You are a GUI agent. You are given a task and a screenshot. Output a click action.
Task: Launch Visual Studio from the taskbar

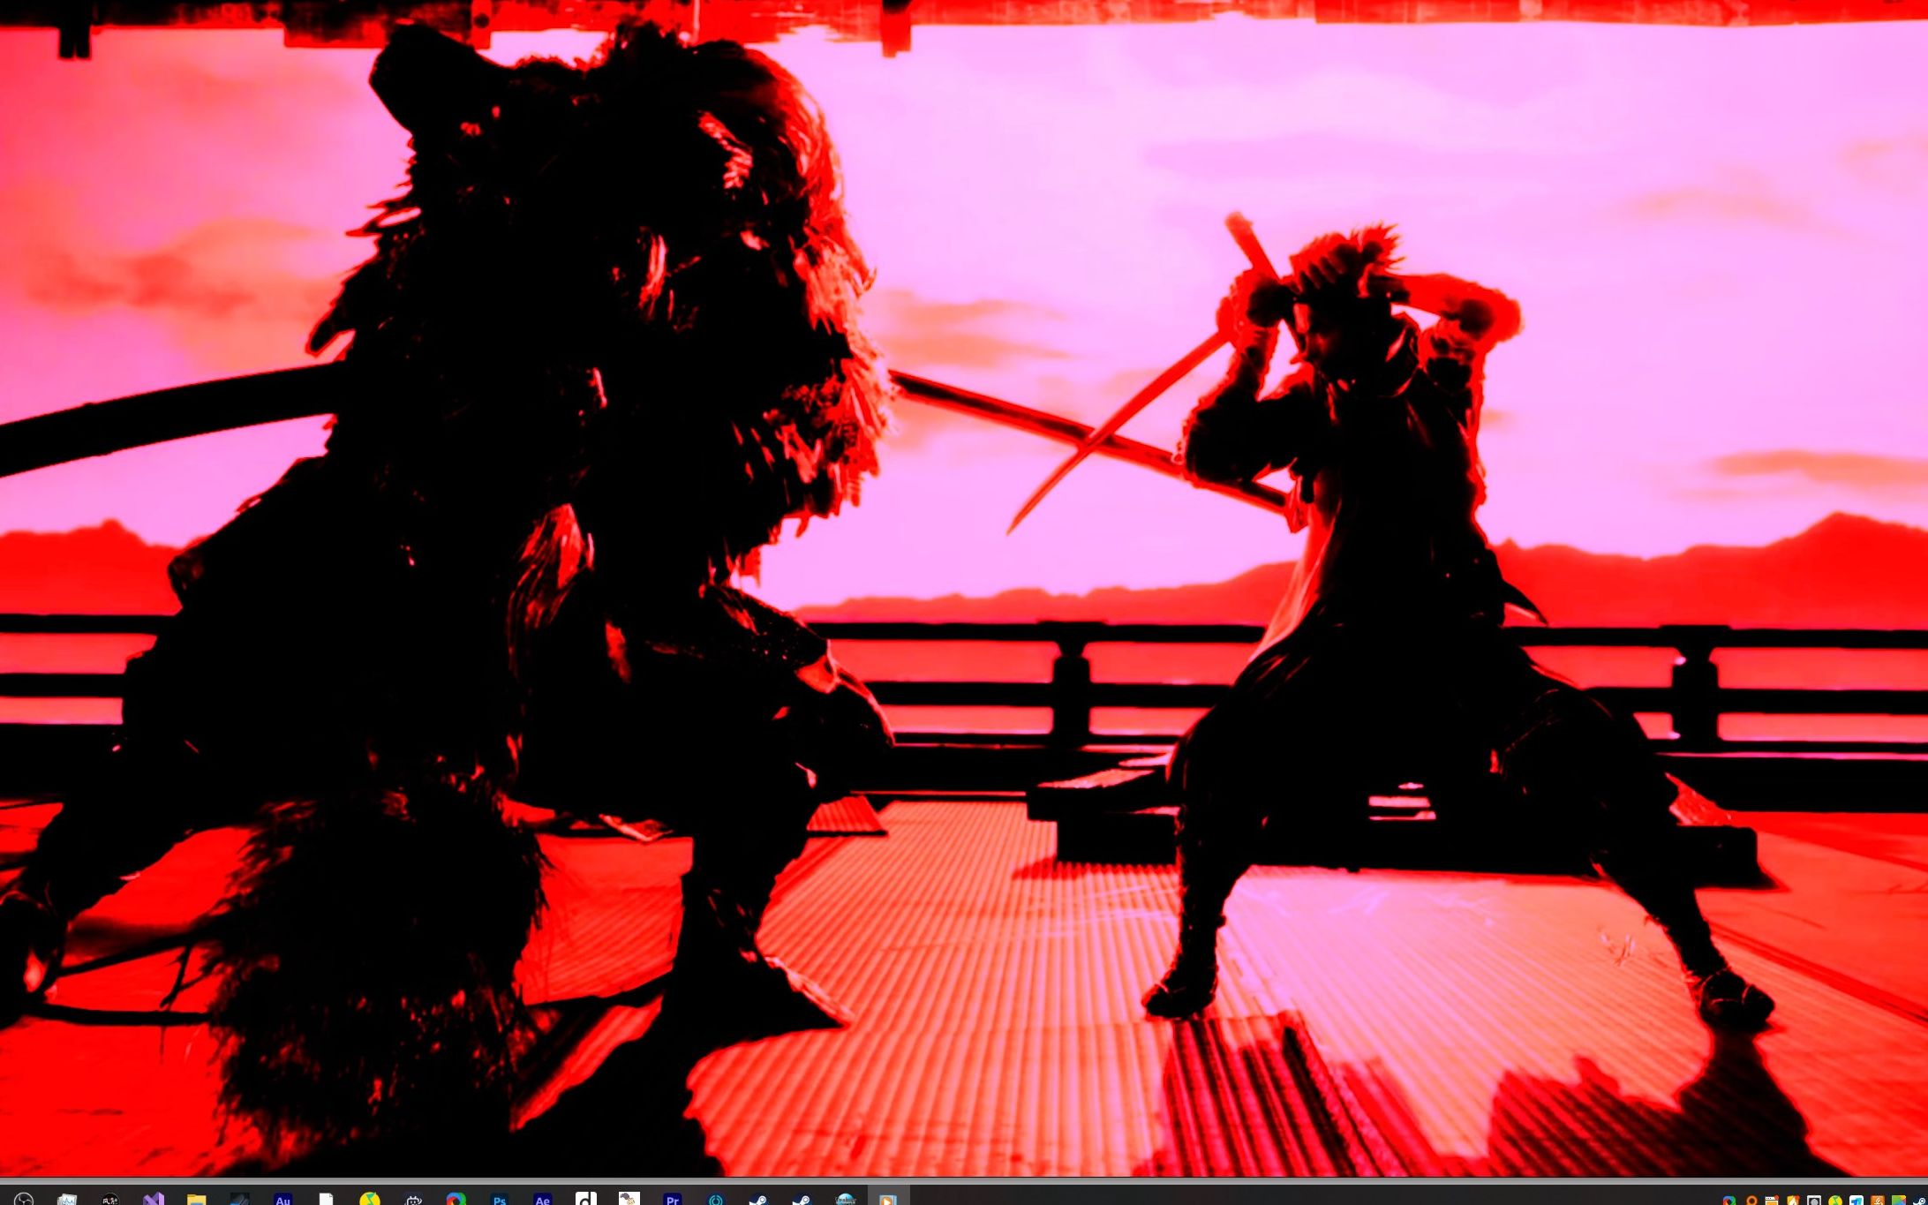154,1200
